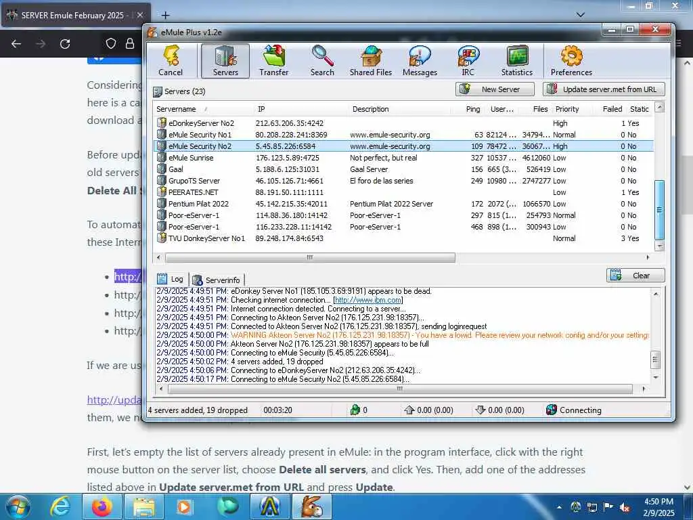Switch to Firefox in the taskbar
Image resolution: width=693 pixels, height=520 pixels.
[102, 506]
